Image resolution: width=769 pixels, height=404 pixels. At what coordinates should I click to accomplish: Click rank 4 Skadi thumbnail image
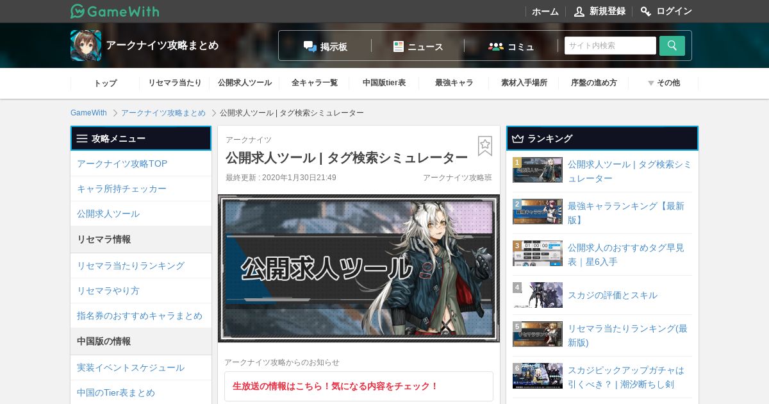click(538, 295)
